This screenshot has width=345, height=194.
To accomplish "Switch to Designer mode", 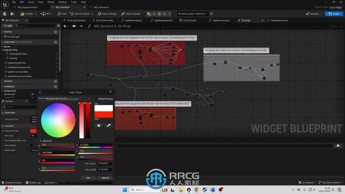I will (312, 14).
